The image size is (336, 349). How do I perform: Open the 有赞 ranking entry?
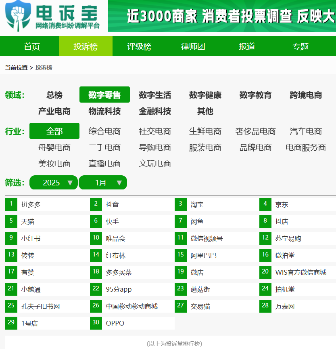48,272
